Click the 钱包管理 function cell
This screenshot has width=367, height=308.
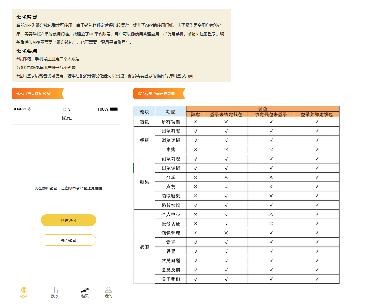tap(170, 233)
